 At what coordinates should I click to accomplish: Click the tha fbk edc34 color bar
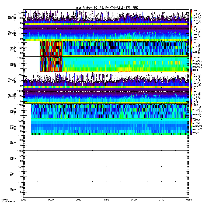coord(191,49)
